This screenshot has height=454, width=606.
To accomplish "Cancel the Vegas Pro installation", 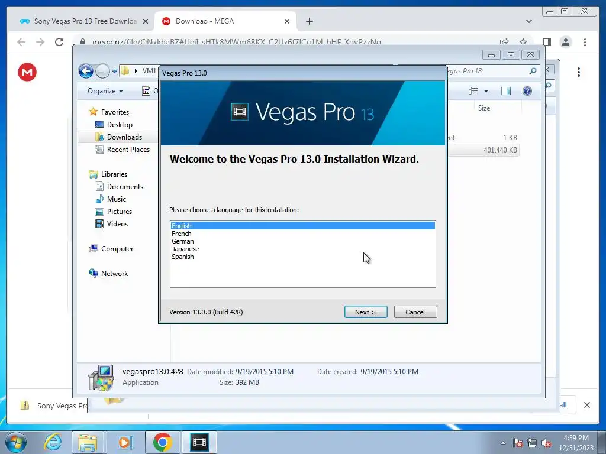I will coord(415,312).
